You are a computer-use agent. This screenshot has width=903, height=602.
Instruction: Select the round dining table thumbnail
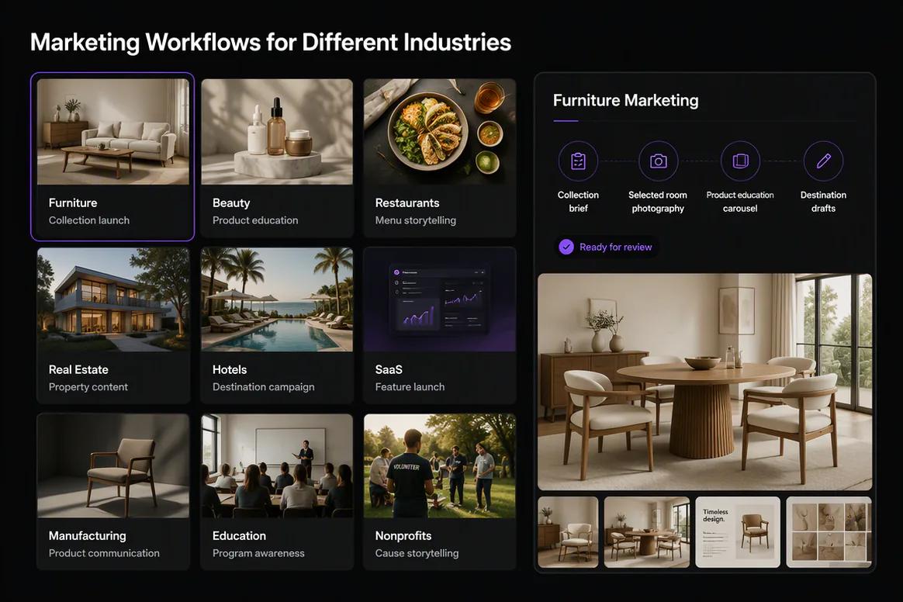647,532
